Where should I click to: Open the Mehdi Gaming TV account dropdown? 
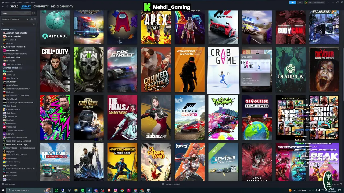pos(315,2)
